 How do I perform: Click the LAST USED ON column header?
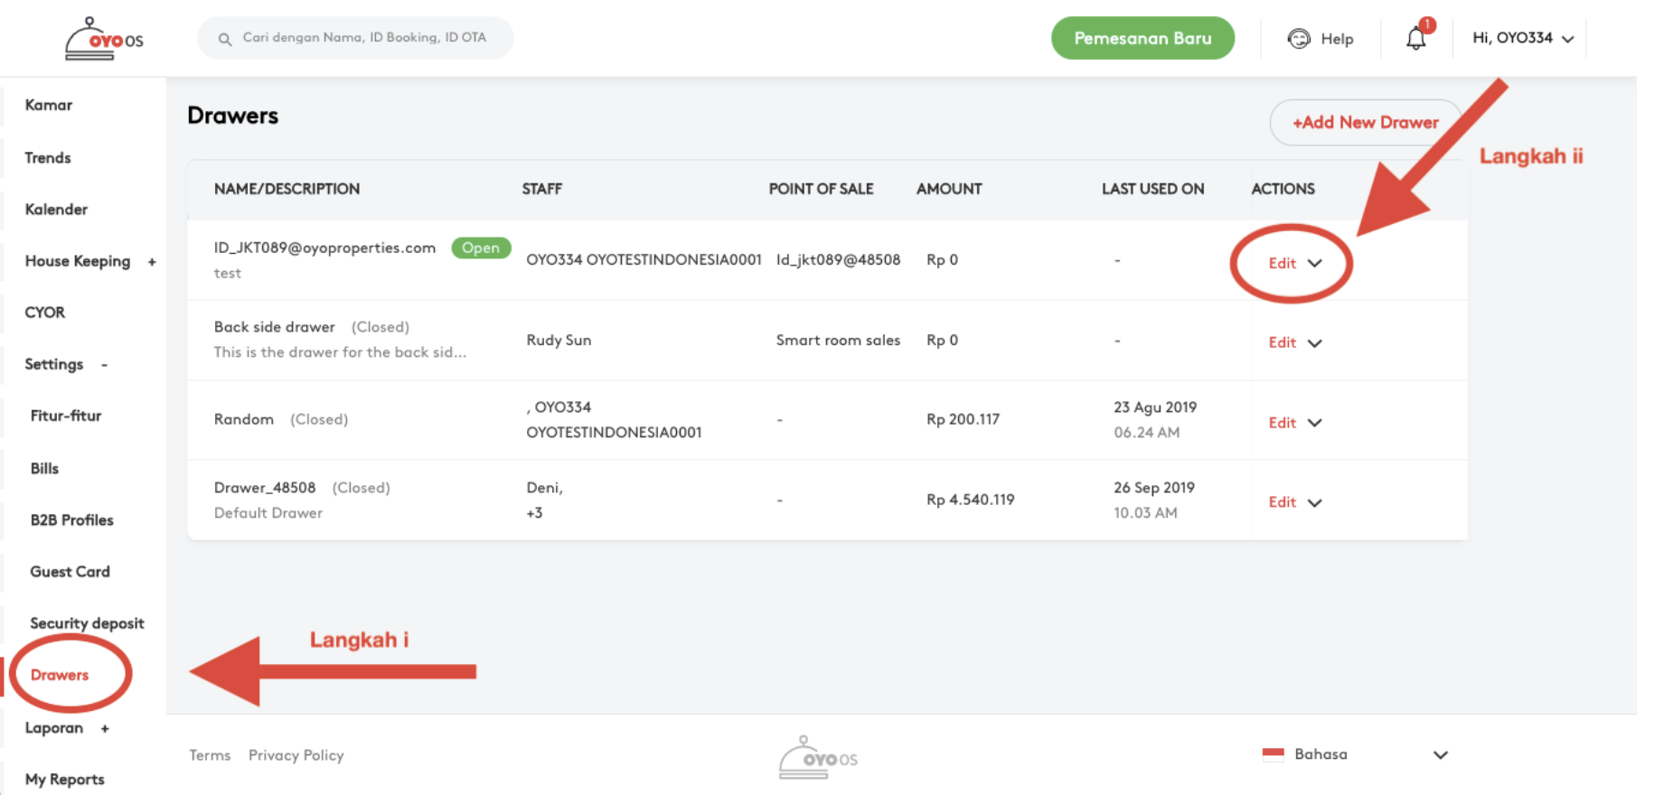[1152, 189]
